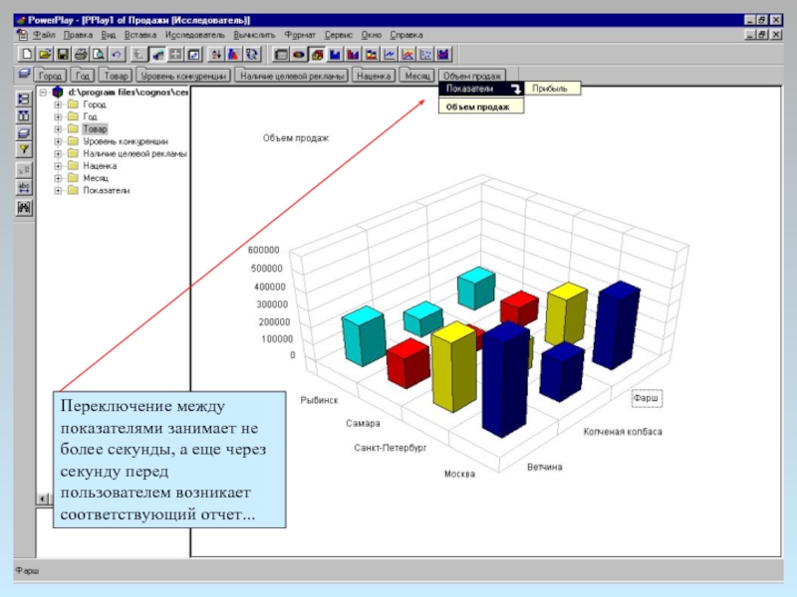
Task: Expand Наличие целевой рекламы tree folder
Action: click(x=58, y=153)
